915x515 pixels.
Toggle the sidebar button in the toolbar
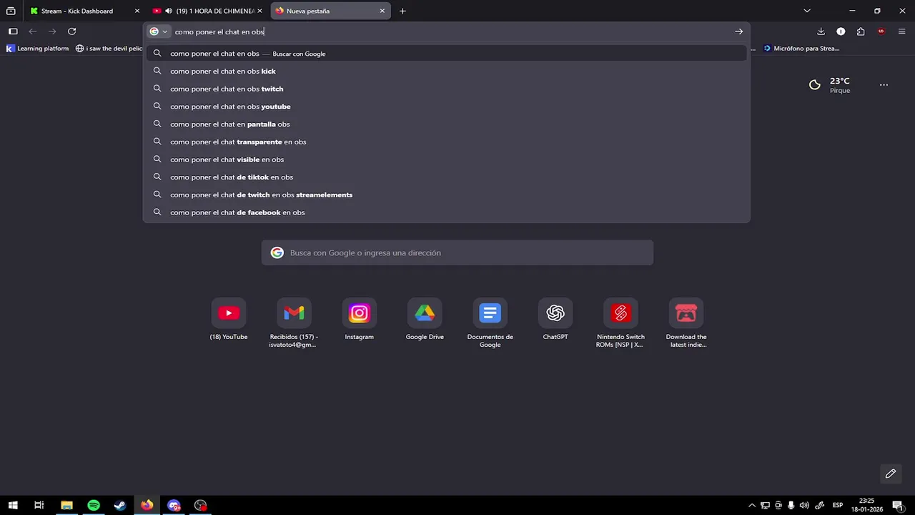point(13,31)
